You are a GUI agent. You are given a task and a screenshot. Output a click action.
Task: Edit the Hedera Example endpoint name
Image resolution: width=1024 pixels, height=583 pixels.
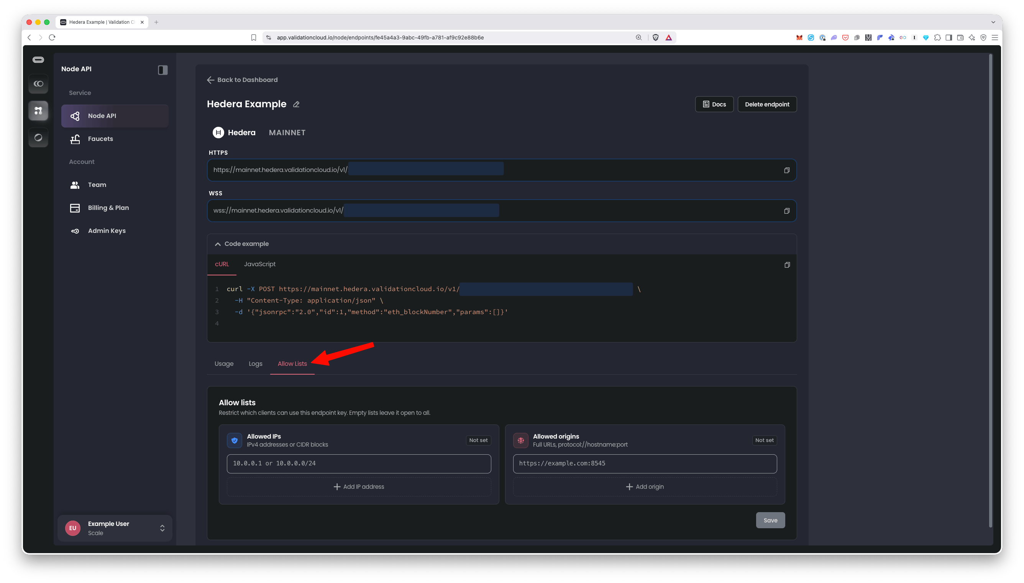click(x=296, y=104)
